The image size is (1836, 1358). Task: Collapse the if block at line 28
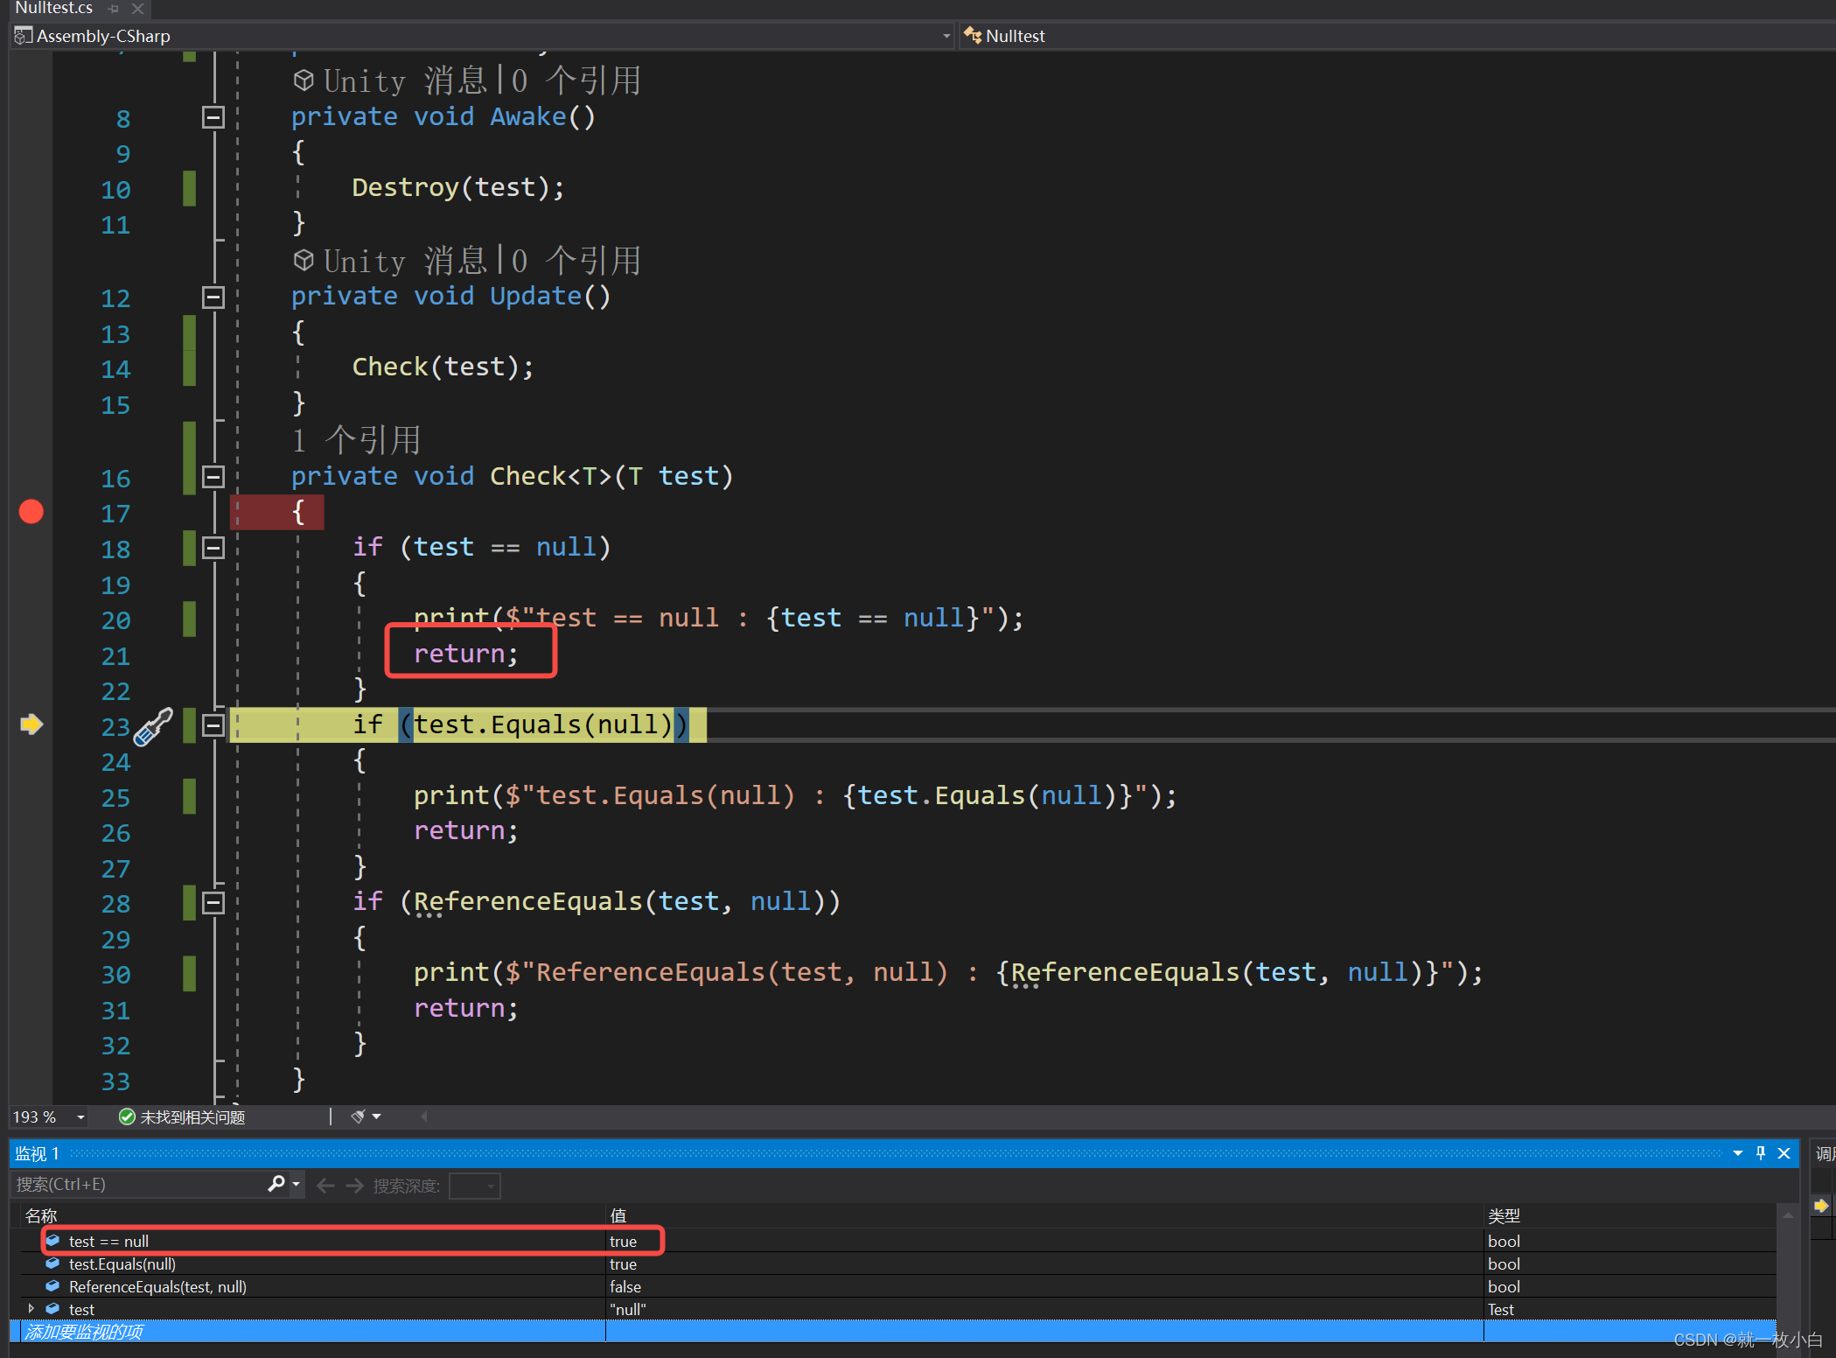(x=213, y=903)
